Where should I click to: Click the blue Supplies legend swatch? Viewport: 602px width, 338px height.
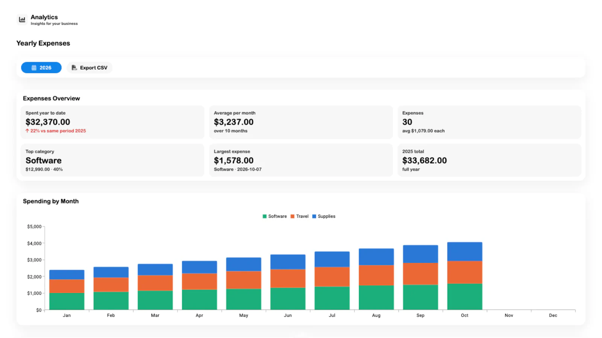[x=314, y=216]
